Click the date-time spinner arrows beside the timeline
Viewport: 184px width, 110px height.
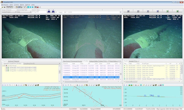click(121, 12)
